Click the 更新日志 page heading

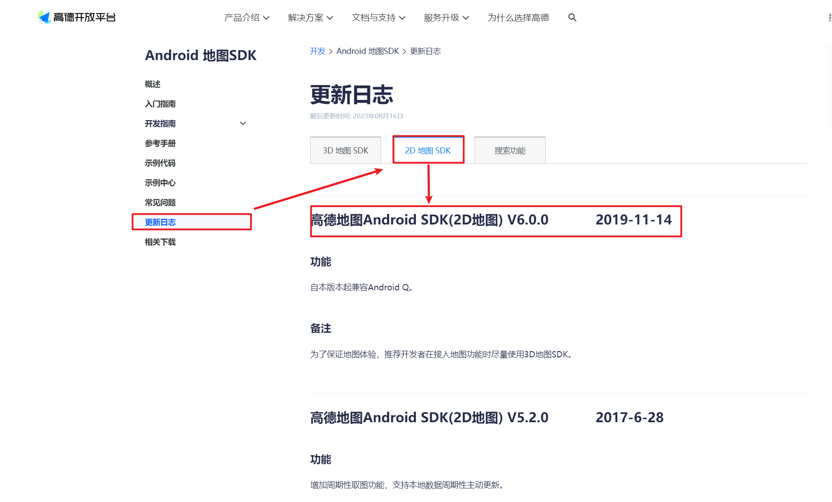pos(352,95)
